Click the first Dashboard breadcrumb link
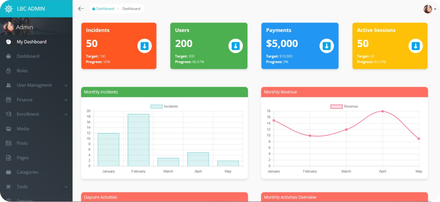Screen dimensions: 440x202 [105, 8]
